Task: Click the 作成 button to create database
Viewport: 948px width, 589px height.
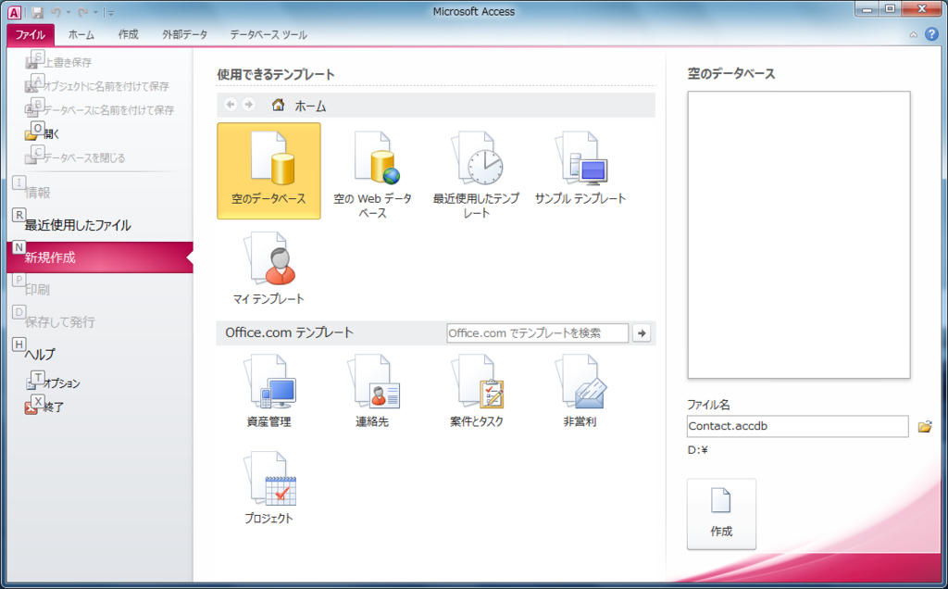Action: pos(721,514)
